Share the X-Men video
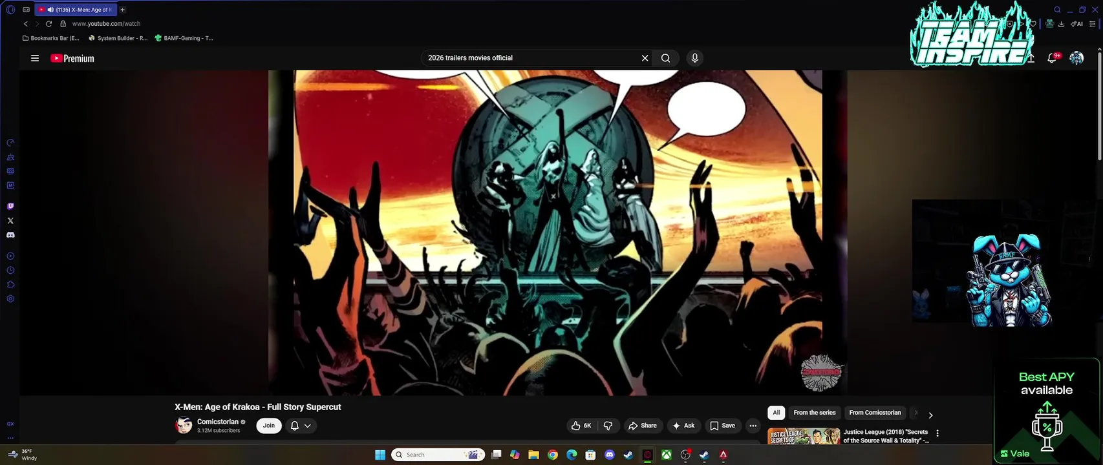This screenshot has width=1103, height=465. tap(643, 426)
